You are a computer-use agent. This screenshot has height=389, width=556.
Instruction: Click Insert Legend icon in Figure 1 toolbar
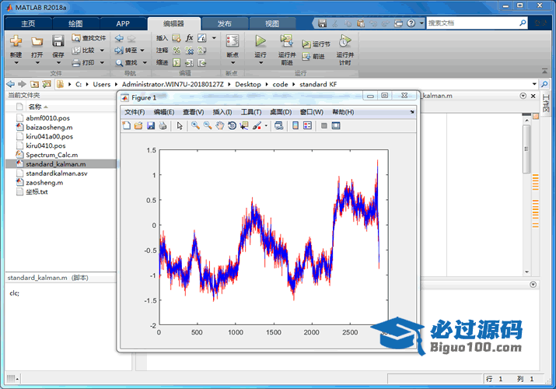[307, 125]
